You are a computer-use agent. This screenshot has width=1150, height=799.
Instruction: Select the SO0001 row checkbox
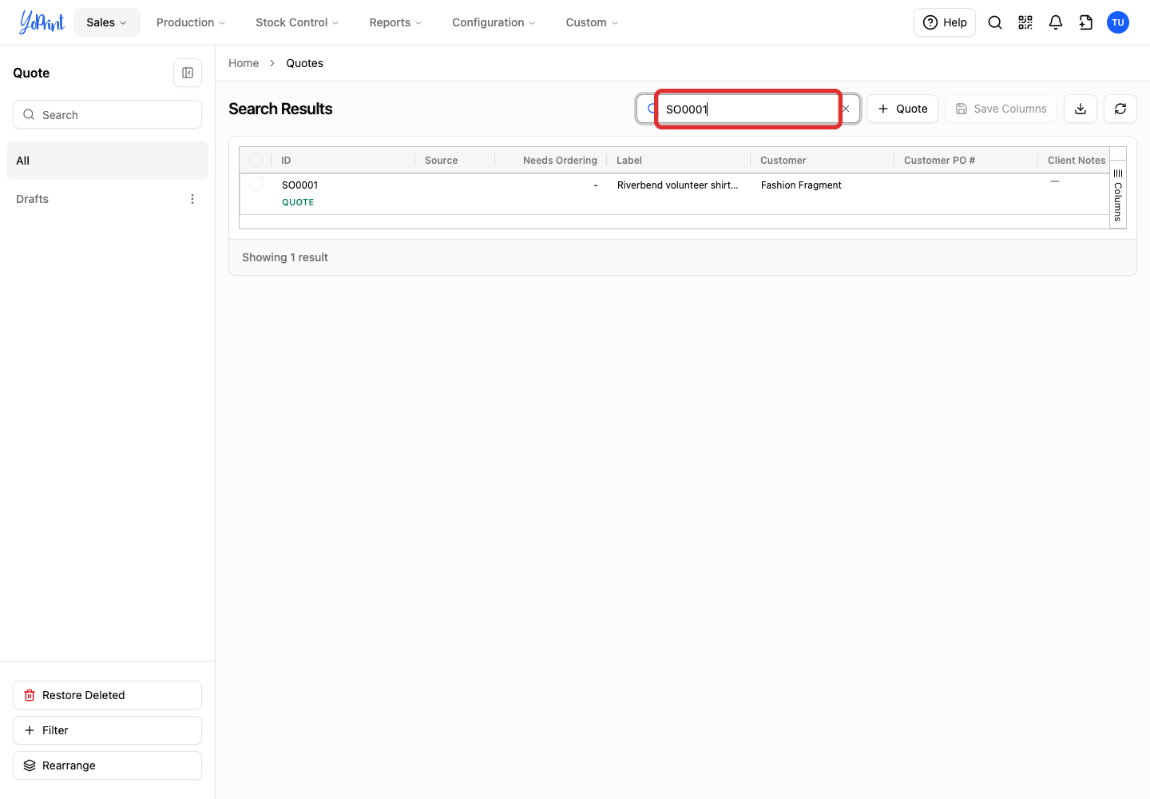click(x=256, y=184)
